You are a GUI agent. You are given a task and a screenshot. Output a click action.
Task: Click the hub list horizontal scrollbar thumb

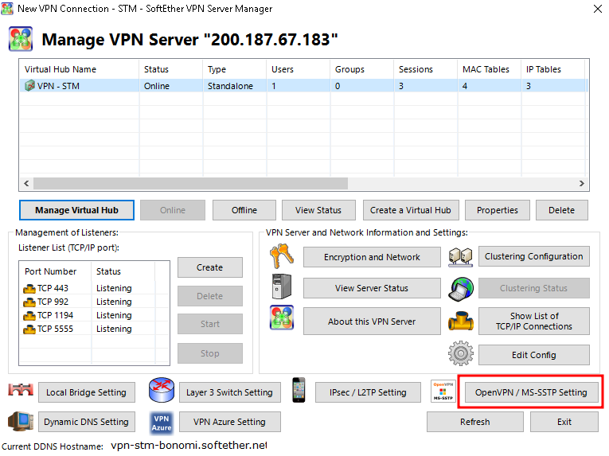tap(190, 183)
